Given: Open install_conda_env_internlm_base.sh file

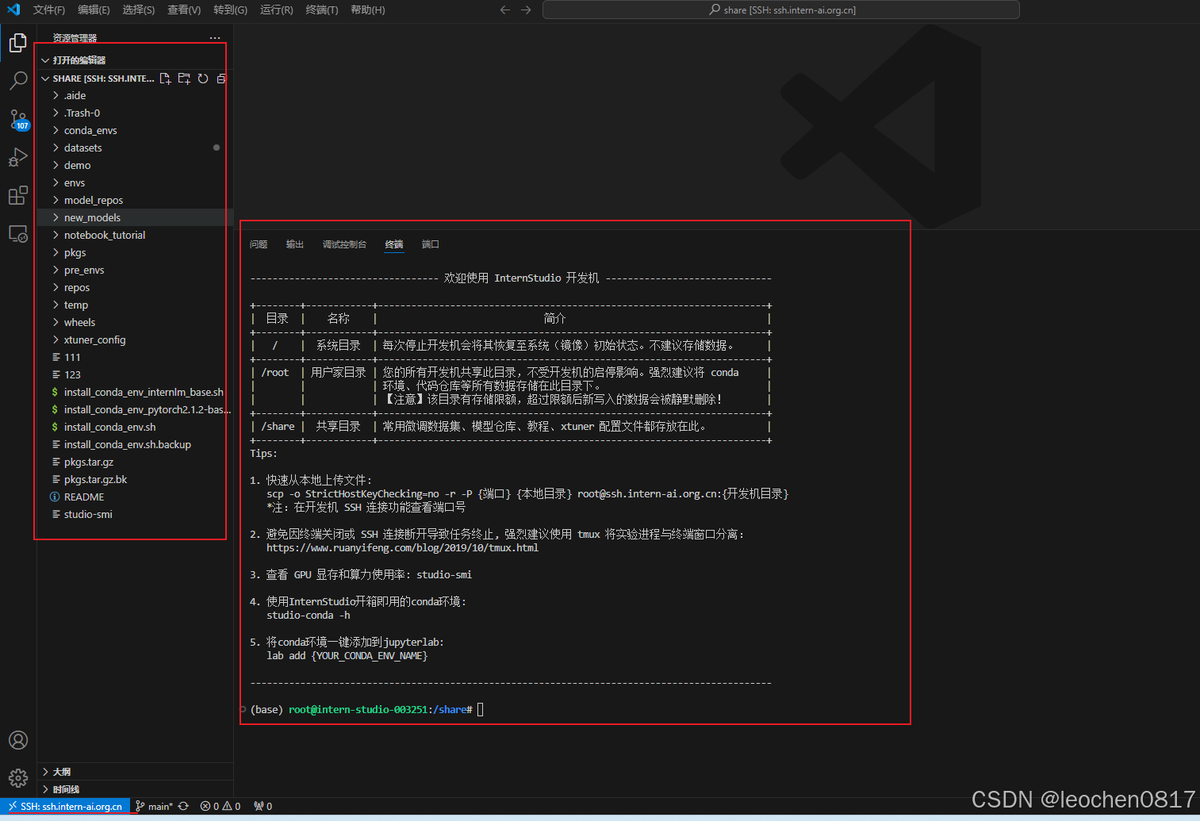Looking at the screenshot, I should tap(135, 392).
